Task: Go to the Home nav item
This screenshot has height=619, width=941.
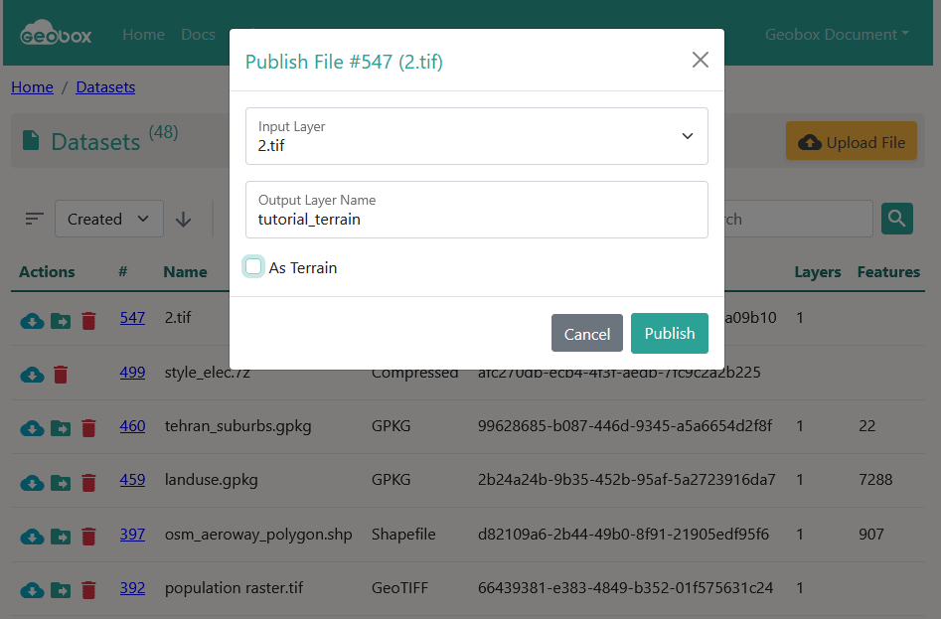Action: [x=143, y=35]
